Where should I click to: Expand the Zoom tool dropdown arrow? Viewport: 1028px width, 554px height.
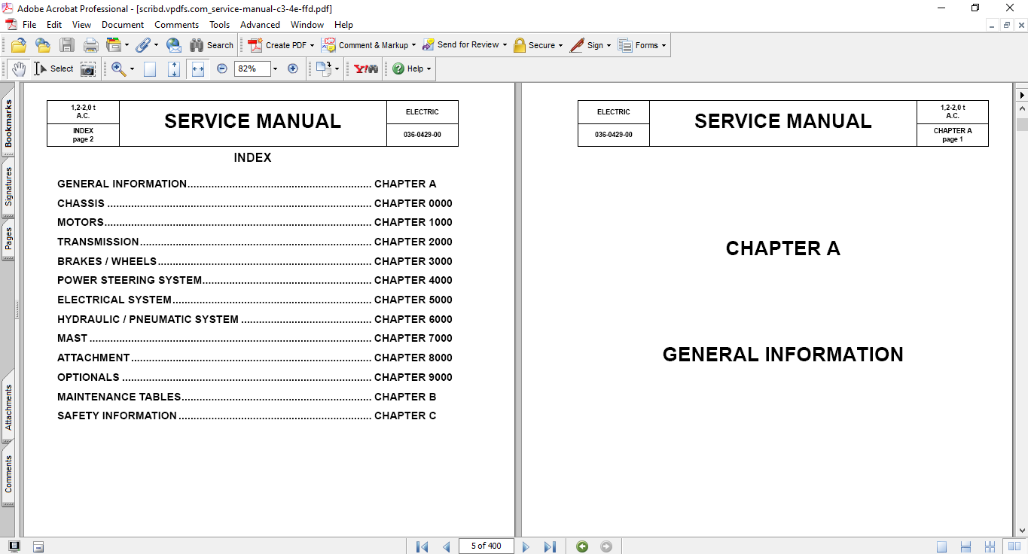pyautogui.click(x=132, y=68)
